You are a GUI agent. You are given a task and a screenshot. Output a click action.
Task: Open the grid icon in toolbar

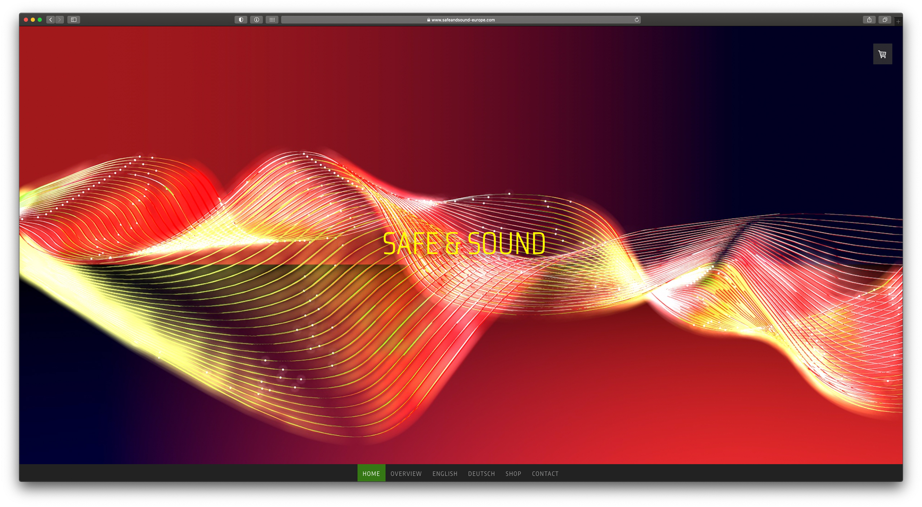[272, 20]
